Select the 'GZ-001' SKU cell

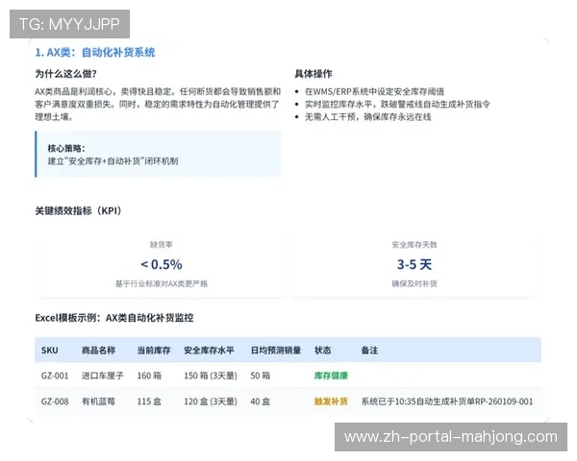pos(55,376)
